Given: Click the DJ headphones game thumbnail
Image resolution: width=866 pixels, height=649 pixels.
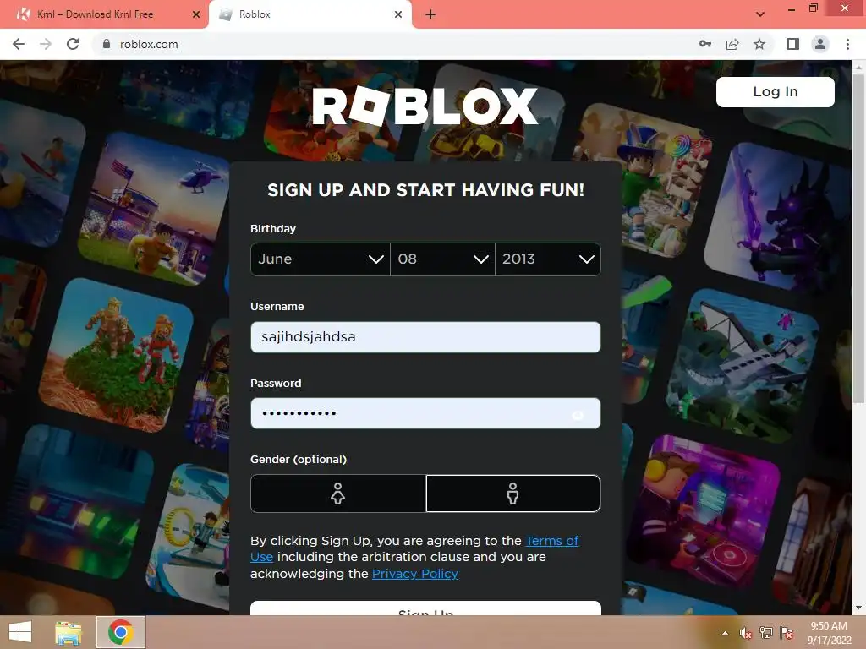Looking at the screenshot, I should coord(705,510).
